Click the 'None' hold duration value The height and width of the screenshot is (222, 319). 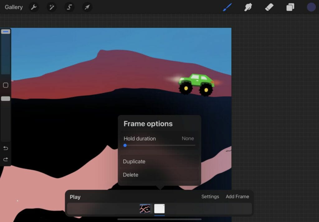188,138
